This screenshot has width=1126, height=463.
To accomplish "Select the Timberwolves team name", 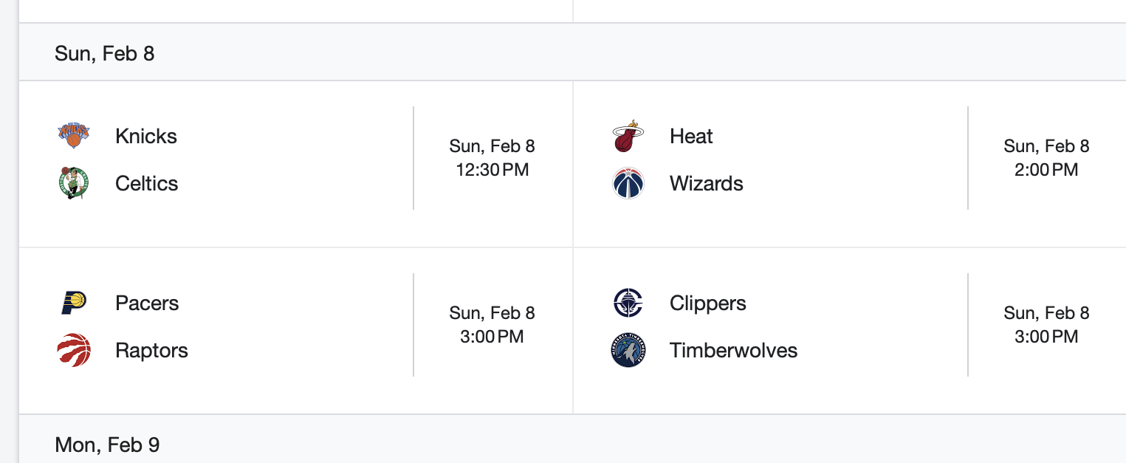I will tap(733, 350).
